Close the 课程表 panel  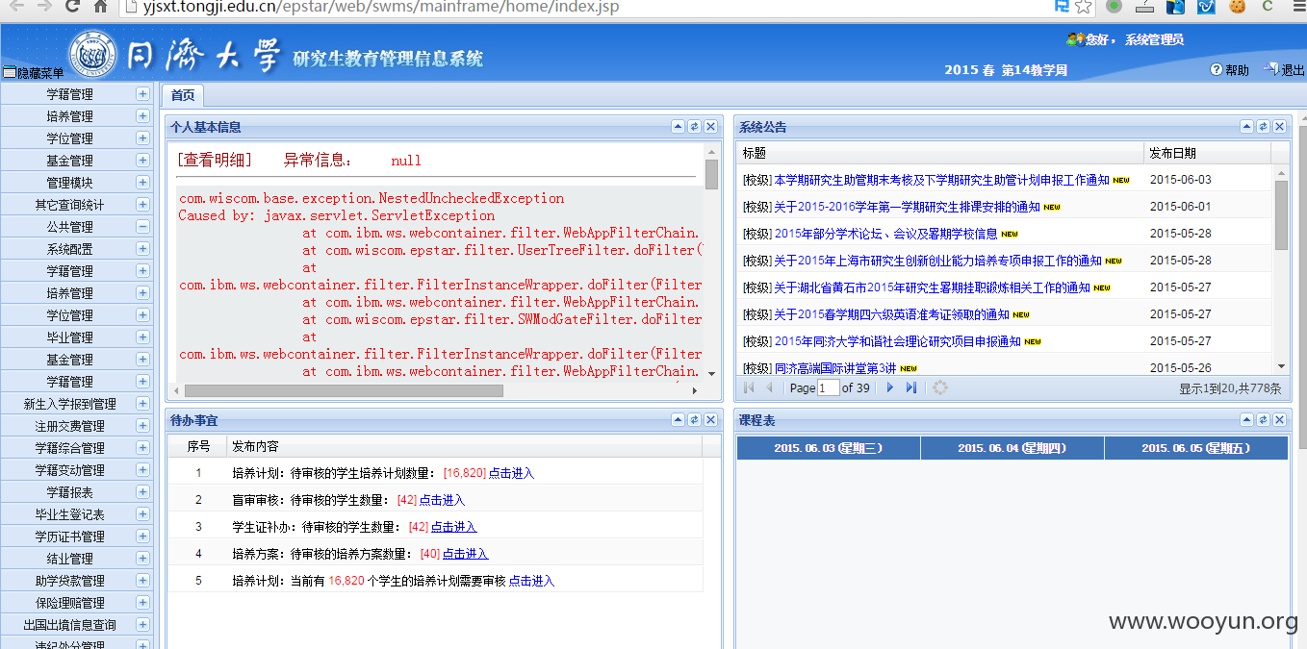click(x=1279, y=420)
